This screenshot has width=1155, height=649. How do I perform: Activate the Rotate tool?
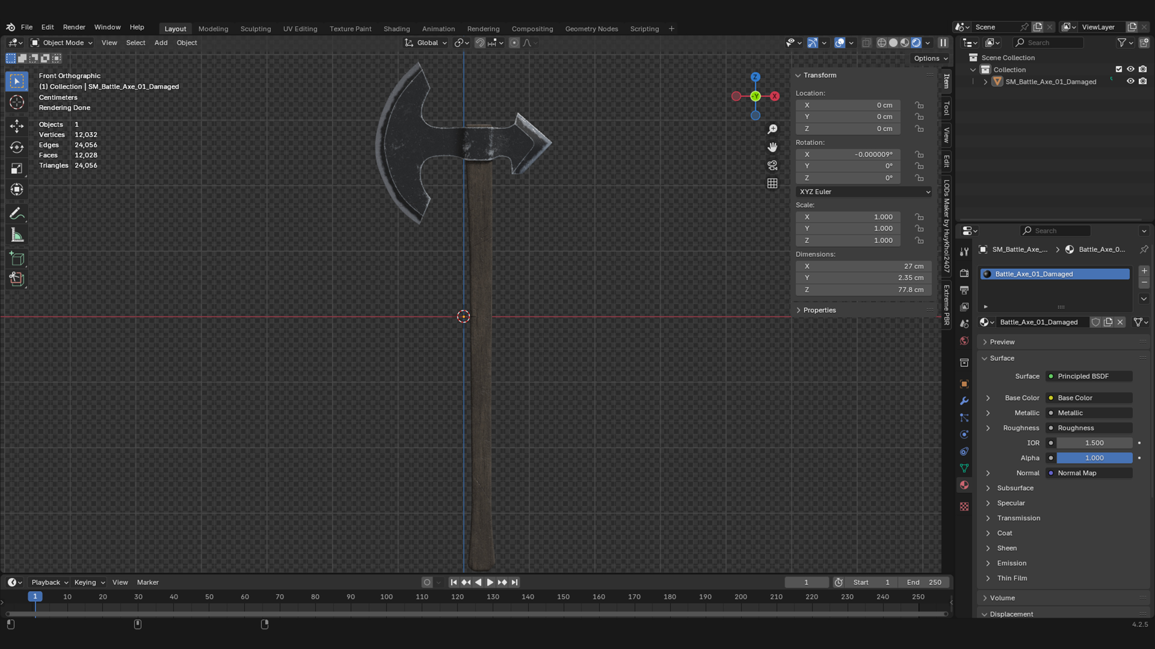(x=17, y=147)
